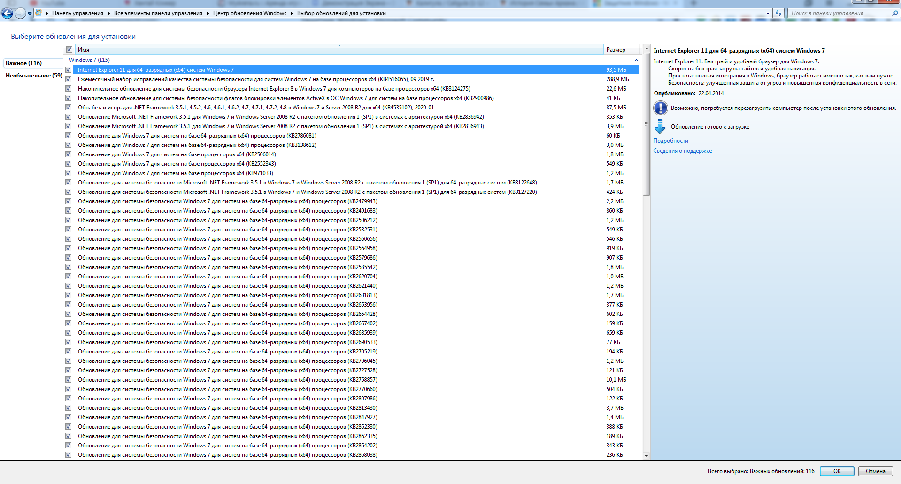Select the KB3138612 update row
This screenshot has height=484, width=901.
point(352,145)
